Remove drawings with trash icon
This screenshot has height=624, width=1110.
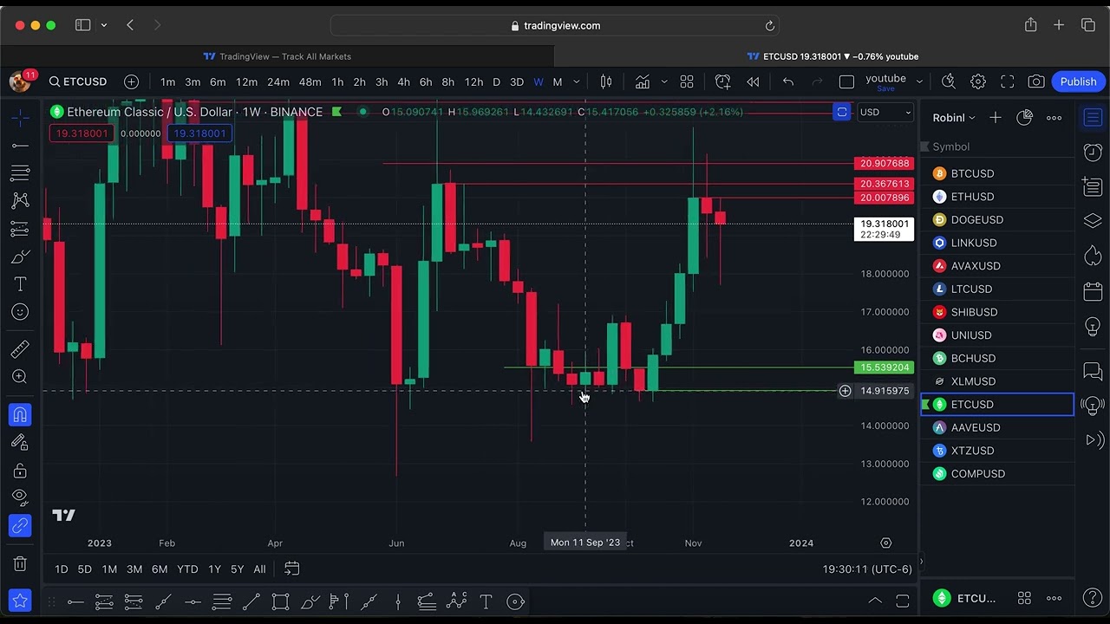click(20, 563)
